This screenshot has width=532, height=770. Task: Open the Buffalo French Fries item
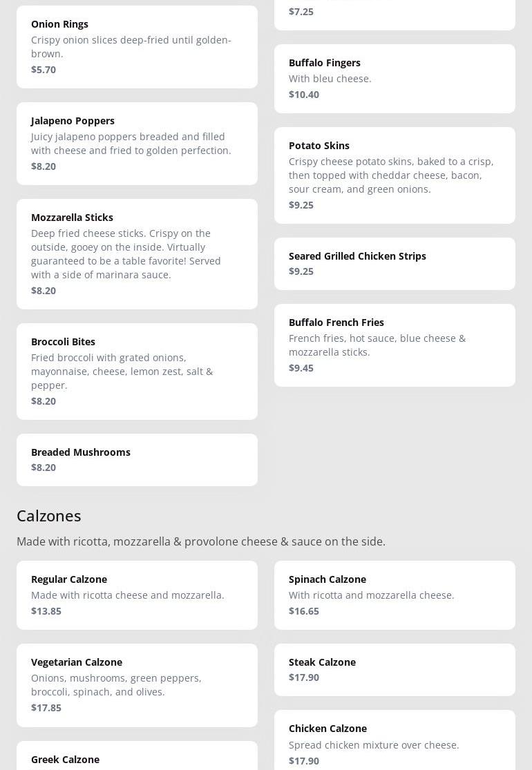(x=395, y=346)
